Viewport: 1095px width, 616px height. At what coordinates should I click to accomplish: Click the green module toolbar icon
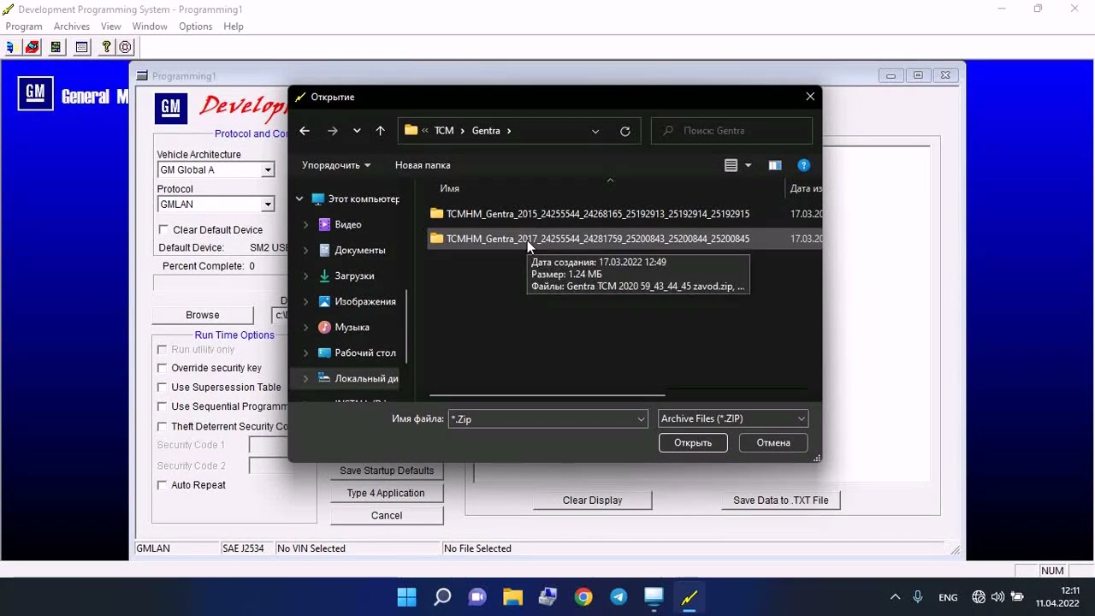[x=56, y=47]
